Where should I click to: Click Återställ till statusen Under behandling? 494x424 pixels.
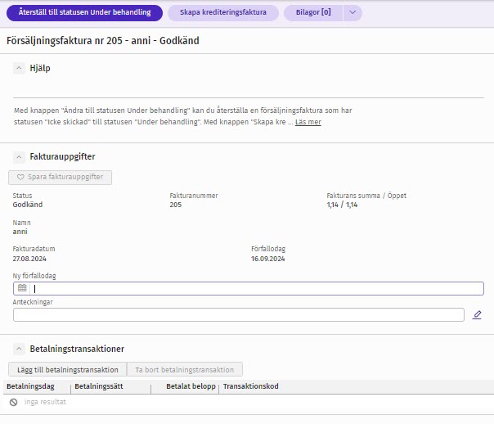(84, 12)
